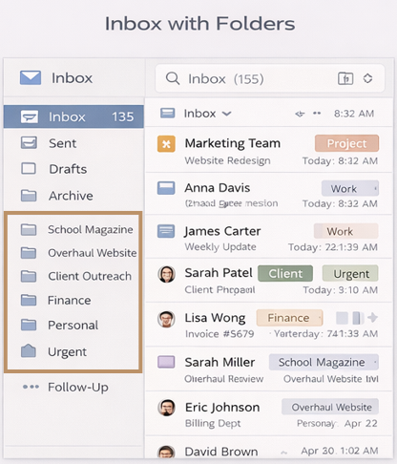Open the Urgent folder label in sidebar
The height and width of the screenshot is (464, 397).
[67, 351]
